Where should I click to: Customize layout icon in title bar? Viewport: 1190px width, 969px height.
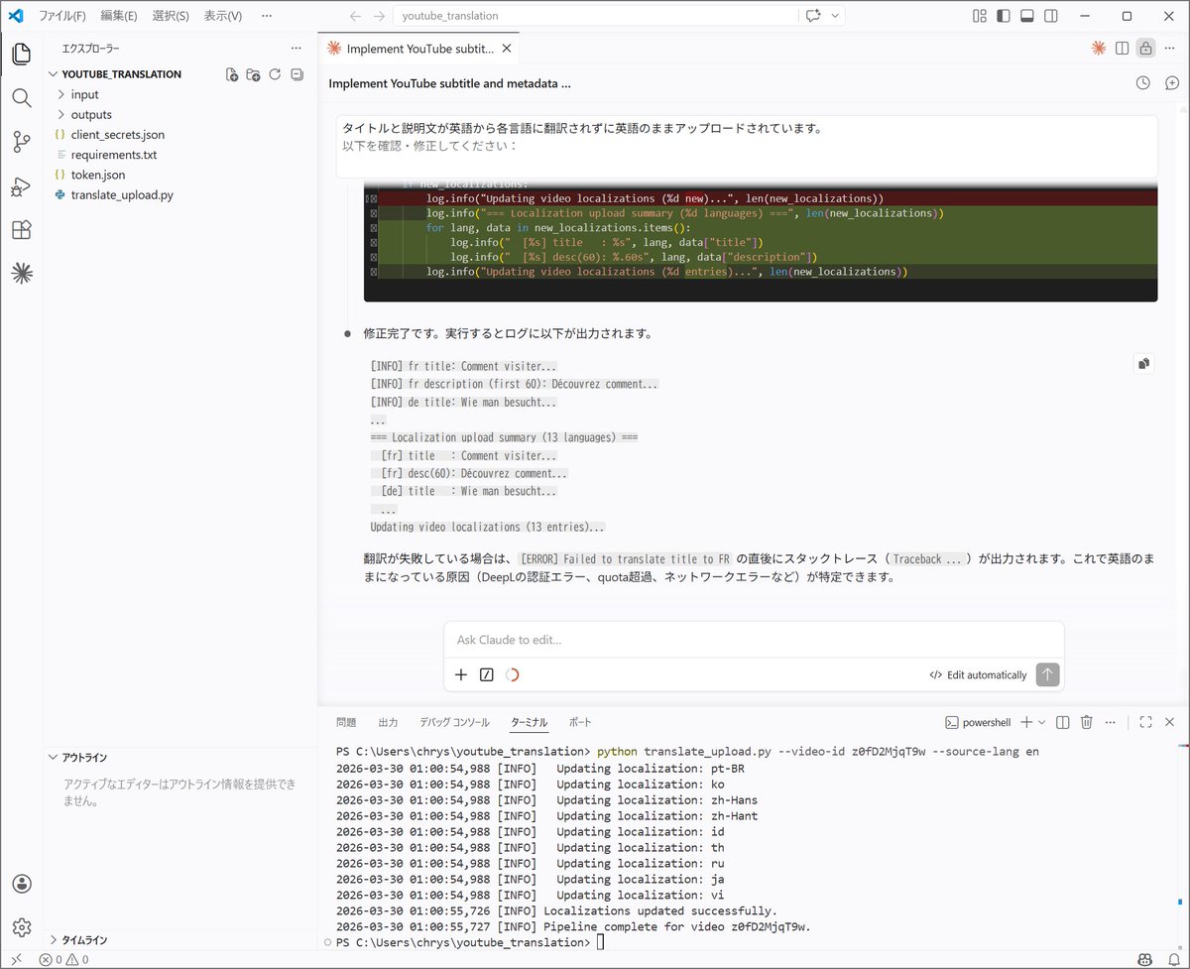(980, 16)
